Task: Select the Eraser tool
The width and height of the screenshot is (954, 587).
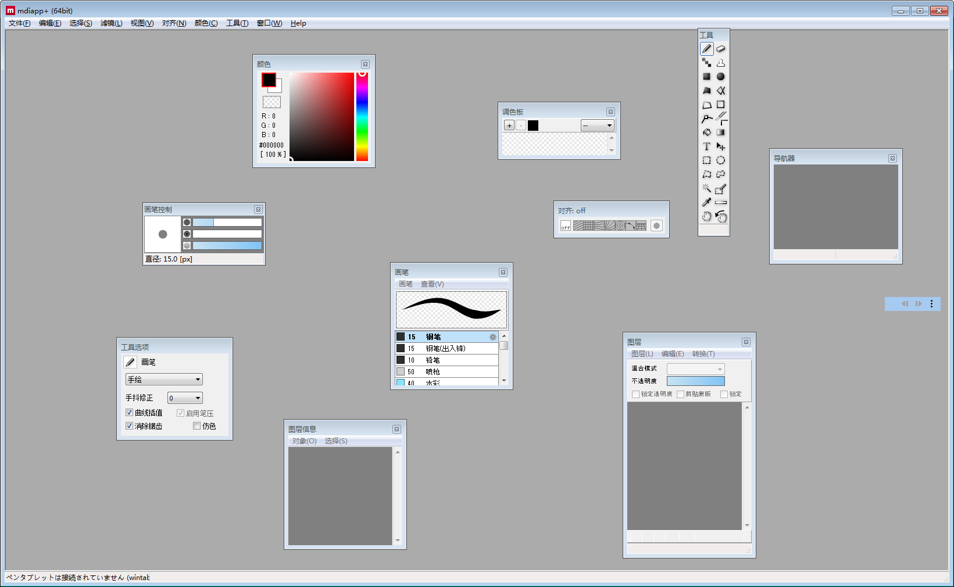Action: pos(721,49)
